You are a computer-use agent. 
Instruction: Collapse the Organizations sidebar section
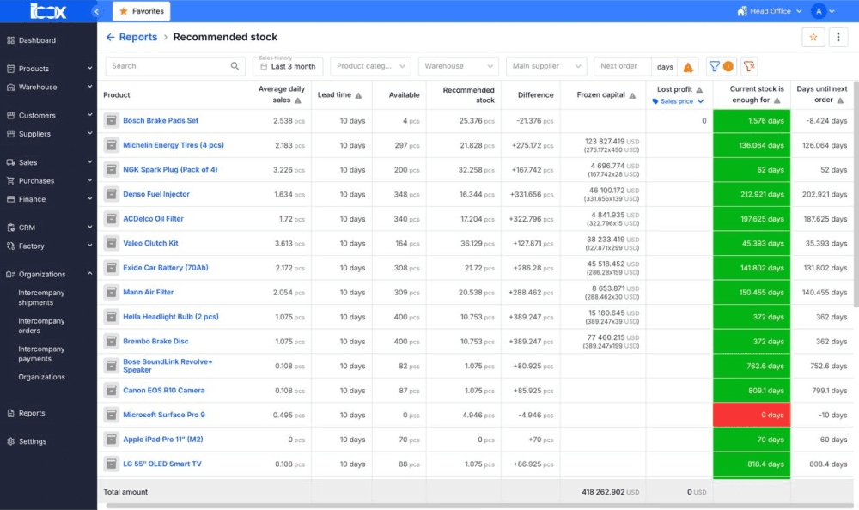coord(48,274)
